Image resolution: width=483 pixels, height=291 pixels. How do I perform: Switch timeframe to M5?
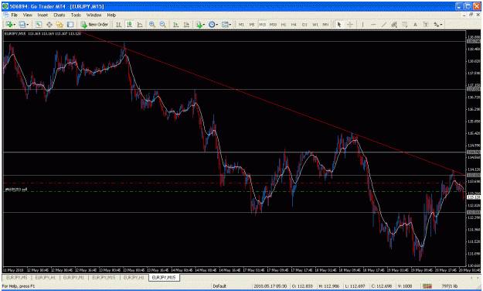[x=252, y=24]
